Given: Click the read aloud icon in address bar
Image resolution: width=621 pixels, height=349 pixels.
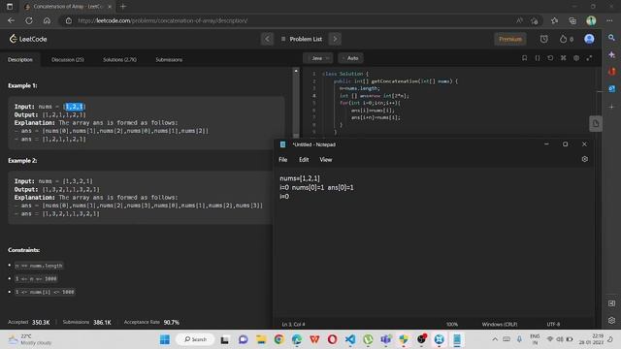Looking at the screenshot, I should pyautogui.click(x=519, y=20).
